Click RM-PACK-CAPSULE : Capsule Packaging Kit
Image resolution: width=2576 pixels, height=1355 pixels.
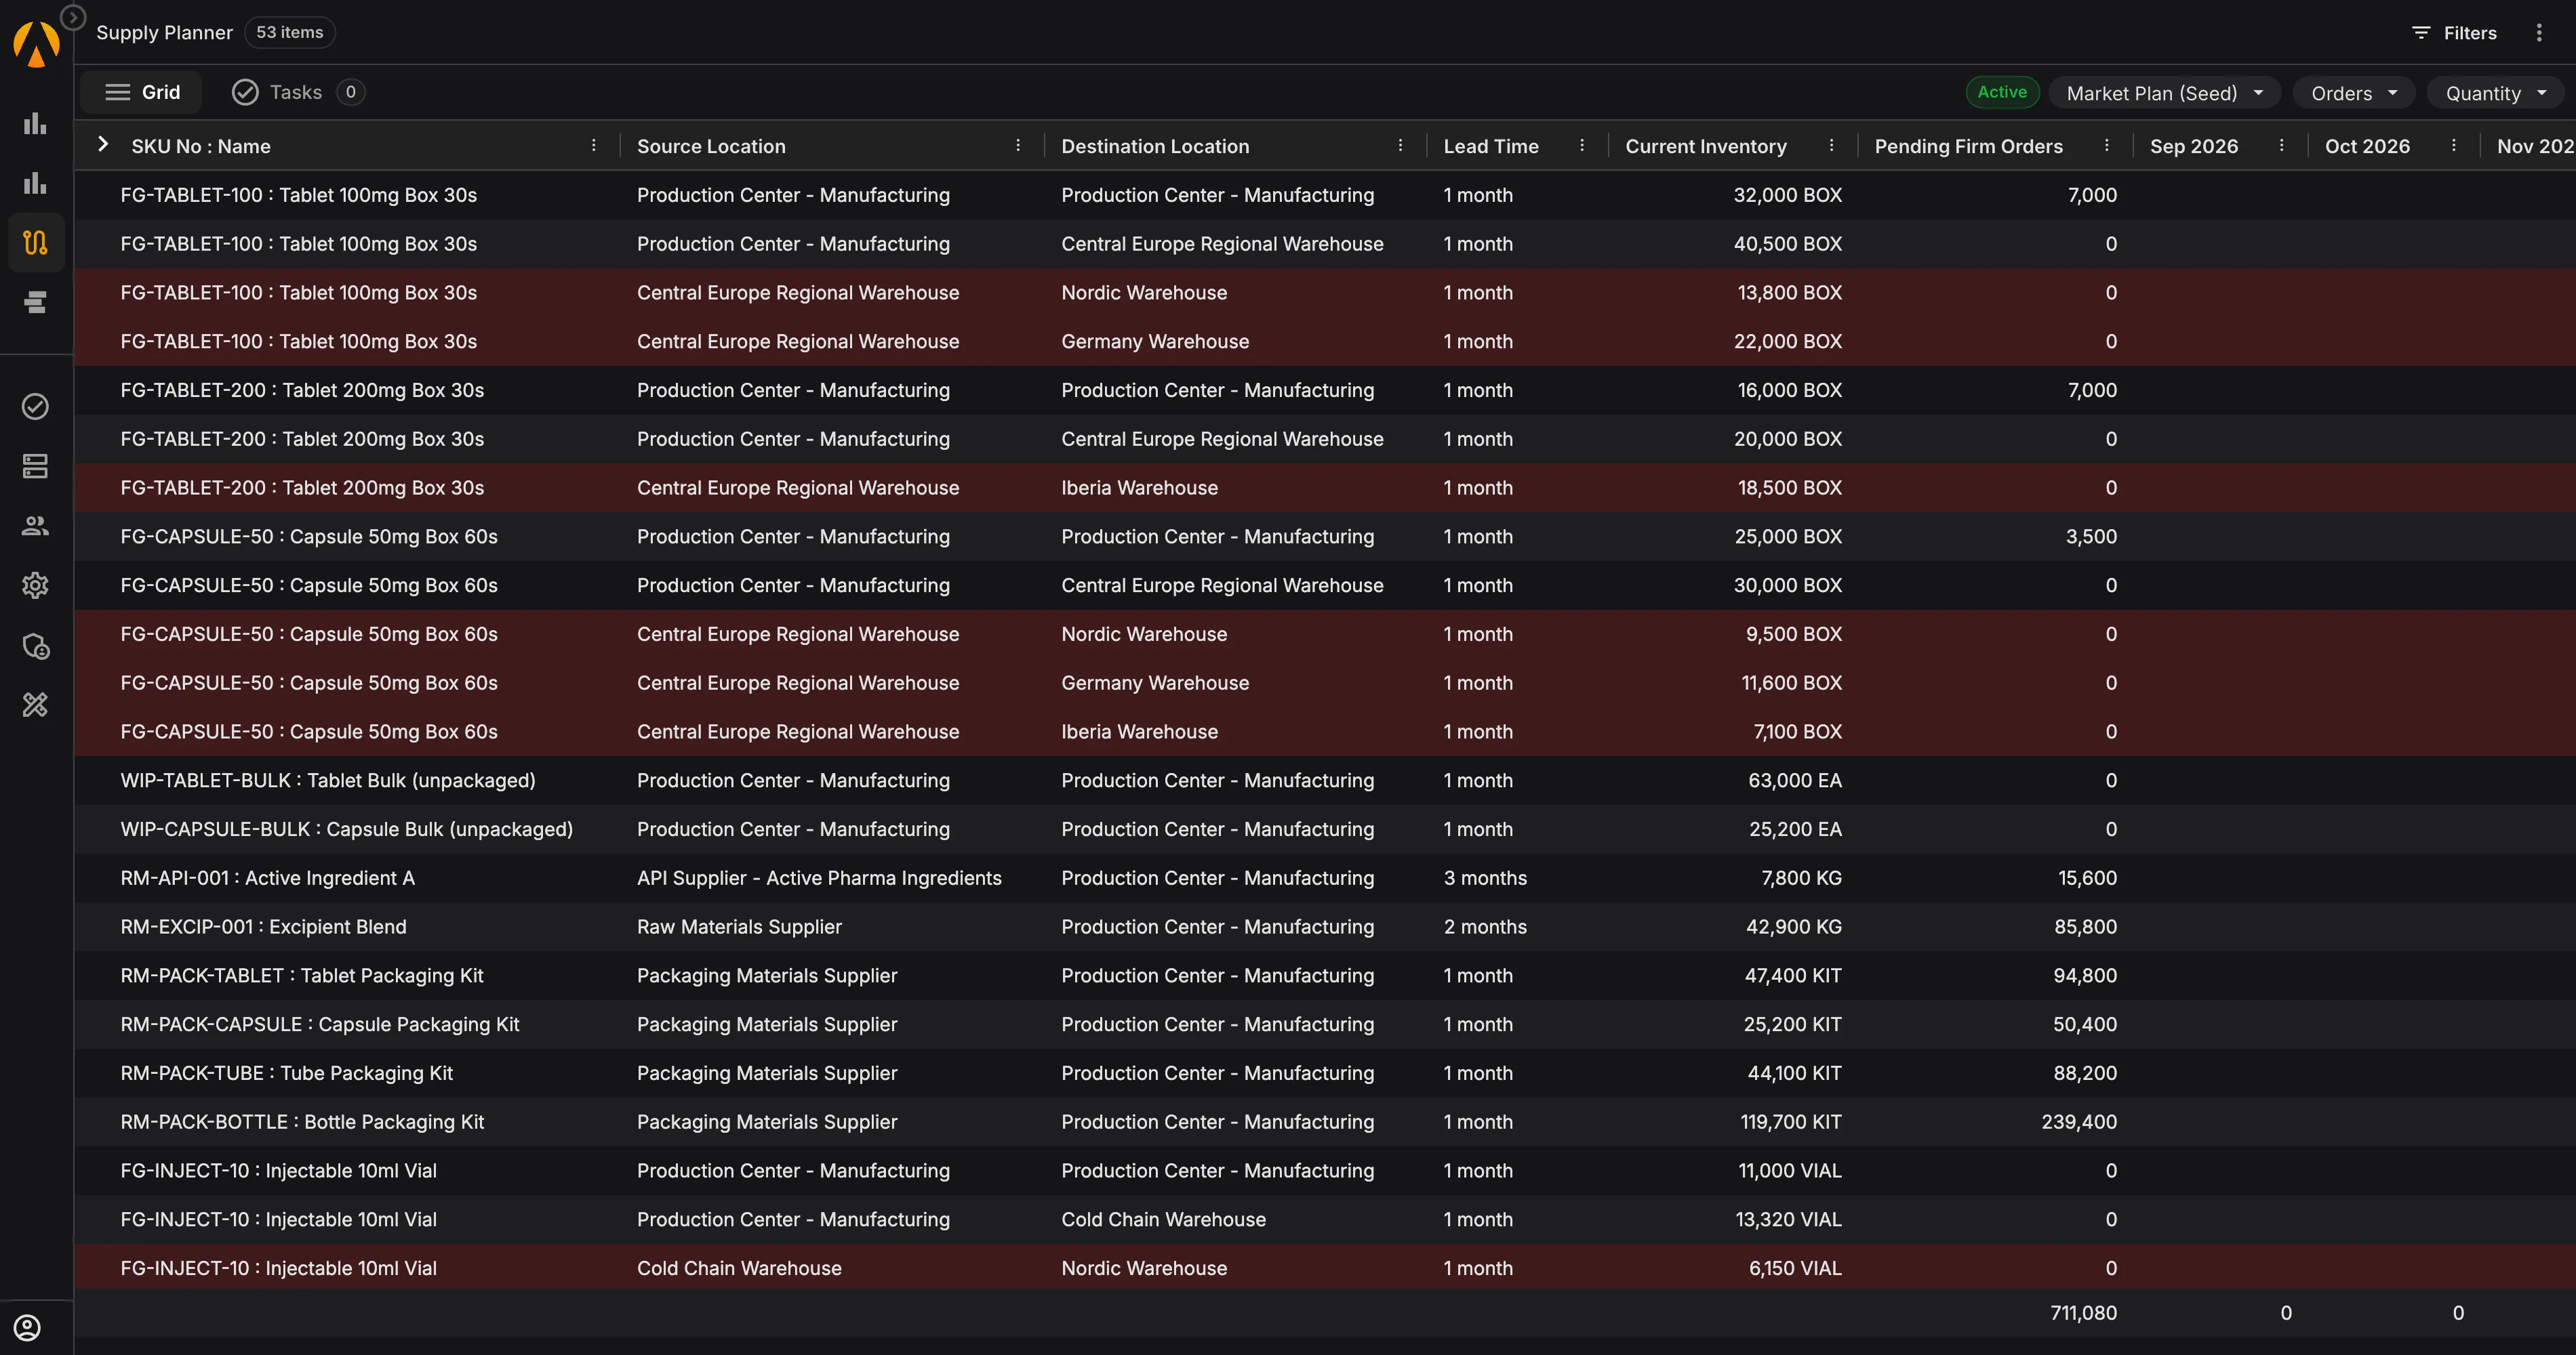pyautogui.click(x=320, y=1024)
